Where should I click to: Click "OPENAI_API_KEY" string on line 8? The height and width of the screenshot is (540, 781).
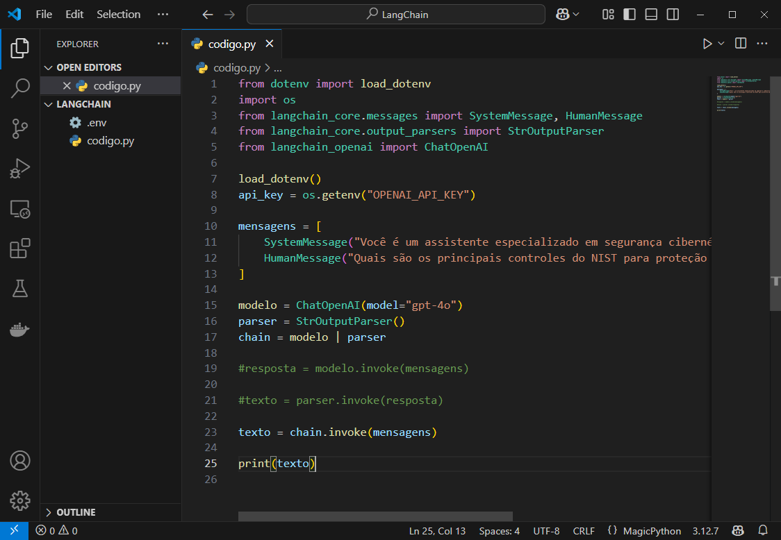[x=418, y=194]
